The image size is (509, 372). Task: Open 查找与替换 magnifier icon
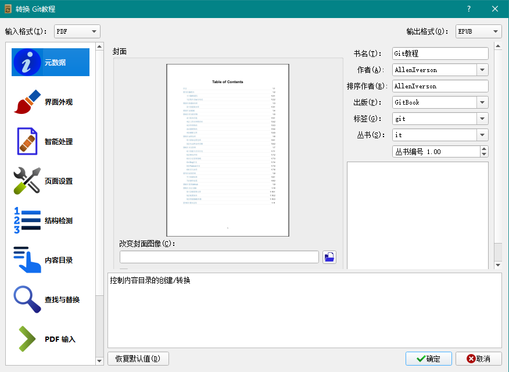(x=27, y=299)
